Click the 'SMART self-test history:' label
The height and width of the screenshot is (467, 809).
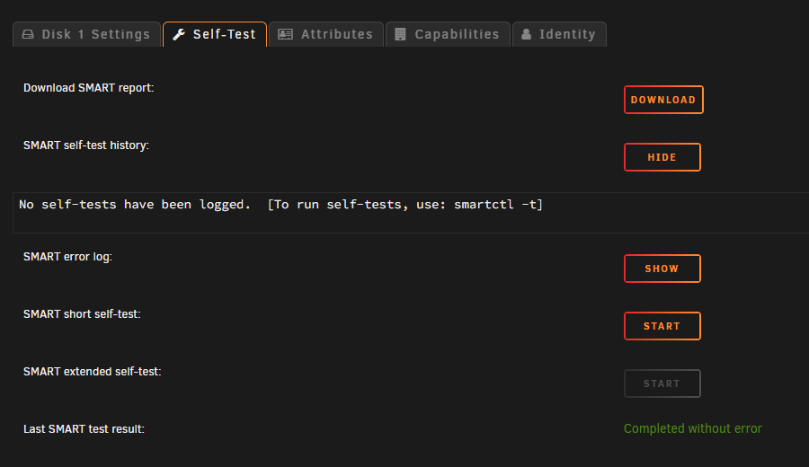point(86,145)
